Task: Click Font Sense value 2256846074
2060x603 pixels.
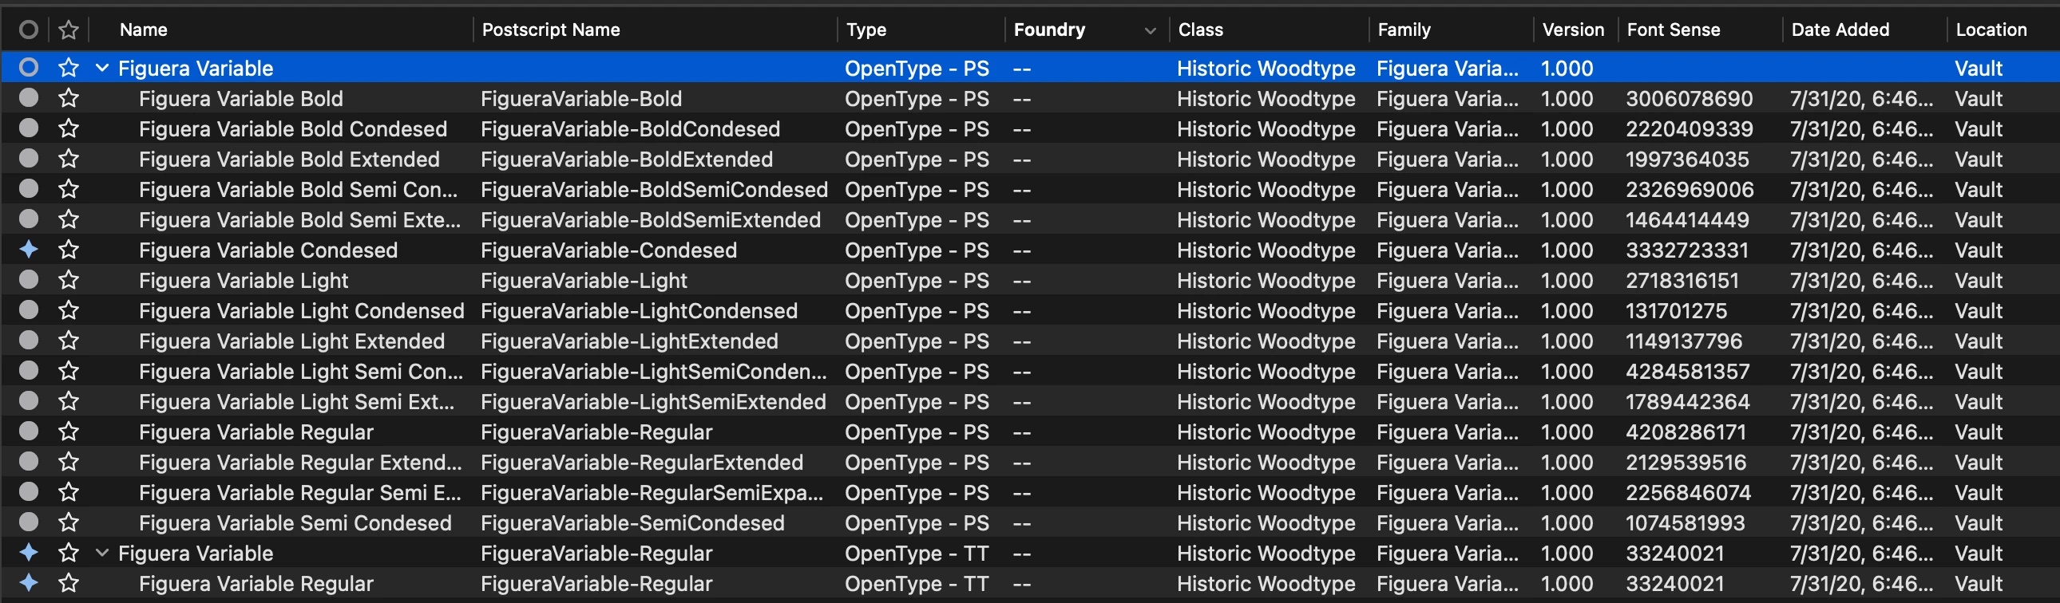Action: click(x=1688, y=494)
